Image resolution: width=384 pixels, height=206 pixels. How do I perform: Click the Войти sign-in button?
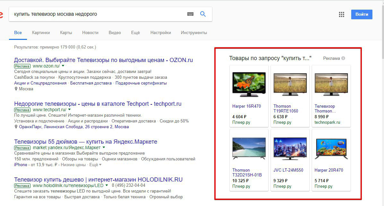click(362, 14)
